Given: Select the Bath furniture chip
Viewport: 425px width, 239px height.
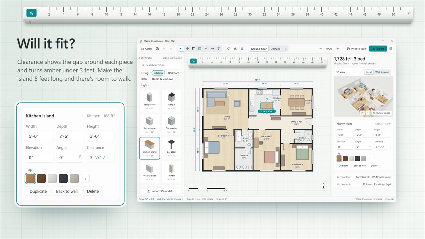Looking at the screenshot, I should tap(144, 79).
